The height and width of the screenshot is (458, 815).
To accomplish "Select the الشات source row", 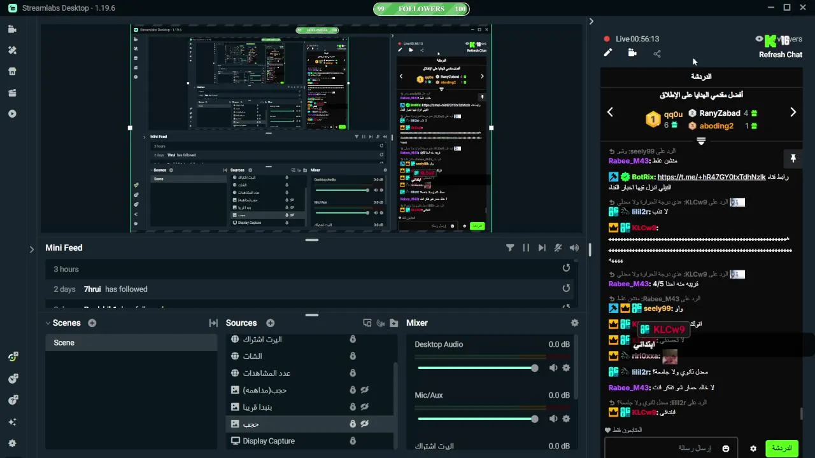I will (309, 356).
